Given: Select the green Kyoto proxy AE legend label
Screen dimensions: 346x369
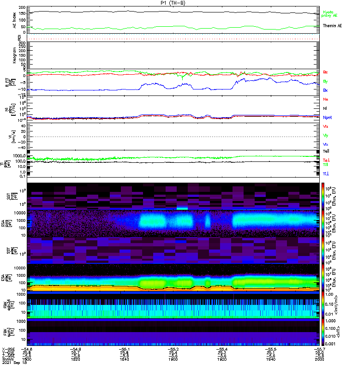Looking at the screenshot, I should coord(329,14).
